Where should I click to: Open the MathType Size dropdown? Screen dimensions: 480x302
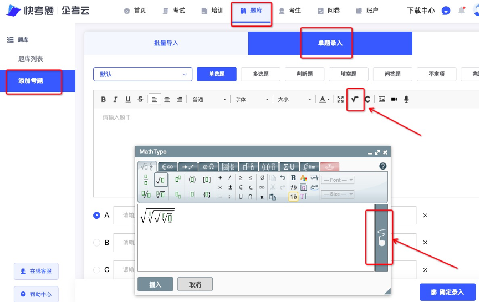pos(338,194)
